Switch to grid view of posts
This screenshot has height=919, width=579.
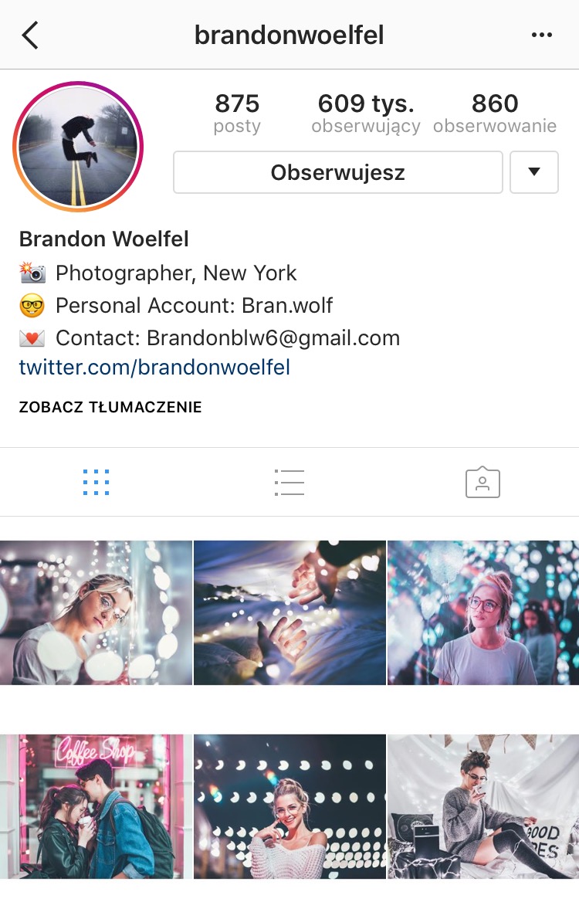click(96, 483)
